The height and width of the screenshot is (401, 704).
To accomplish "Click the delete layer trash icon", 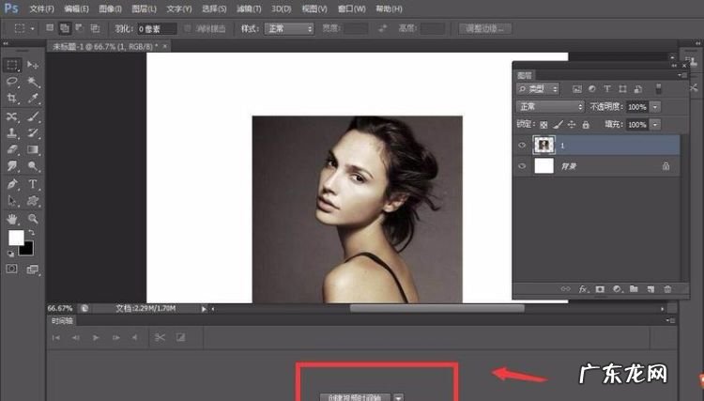I will (667, 288).
